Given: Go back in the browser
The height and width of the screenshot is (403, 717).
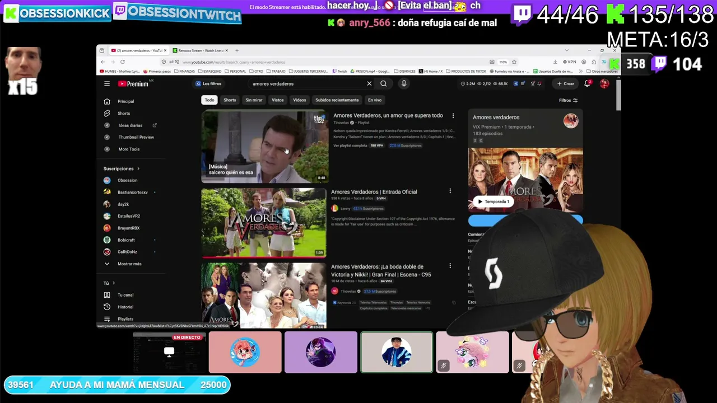Looking at the screenshot, I should [103, 62].
